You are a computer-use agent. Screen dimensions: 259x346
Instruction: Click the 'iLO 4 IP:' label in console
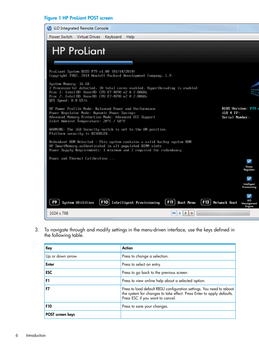231,113
